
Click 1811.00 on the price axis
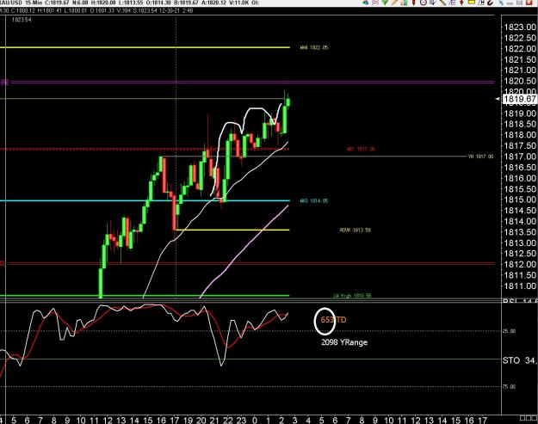click(519, 286)
